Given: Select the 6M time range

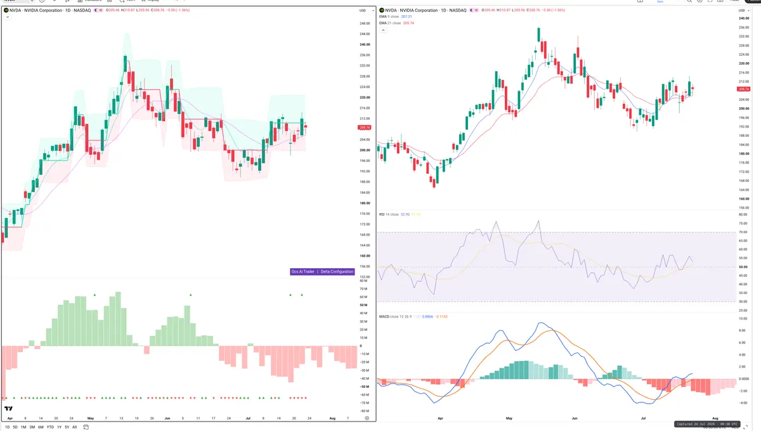Looking at the screenshot, I should coord(41,427).
